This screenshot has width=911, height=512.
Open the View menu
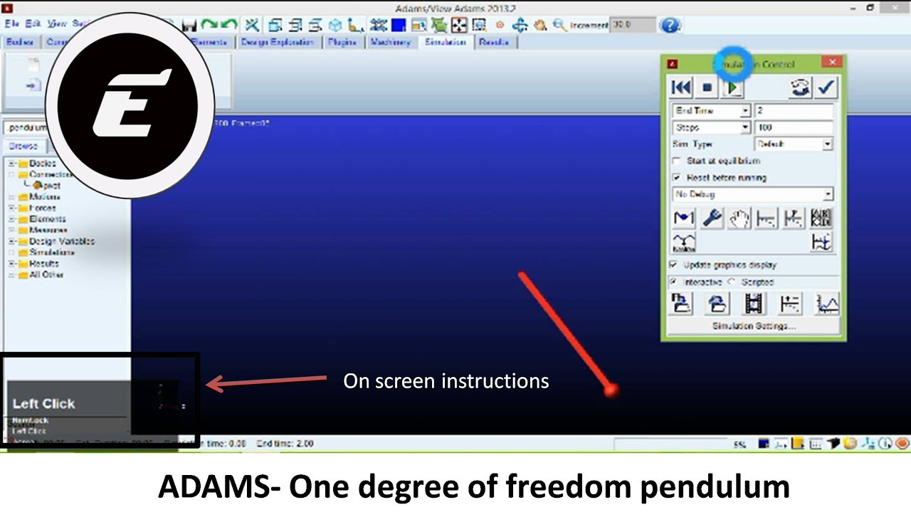57,24
